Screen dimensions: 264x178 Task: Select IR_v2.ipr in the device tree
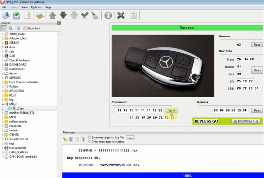click(18, 108)
